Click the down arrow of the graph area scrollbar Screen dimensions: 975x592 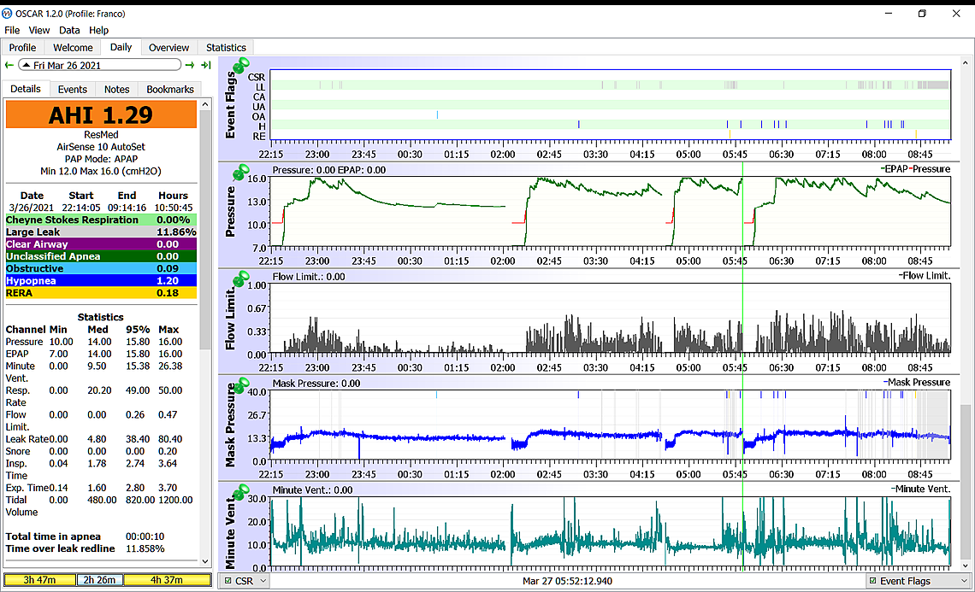coord(965,566)
